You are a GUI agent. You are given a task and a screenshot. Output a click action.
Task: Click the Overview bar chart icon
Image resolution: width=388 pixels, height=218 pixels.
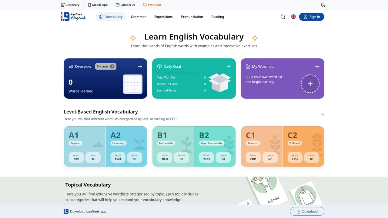[71, 66]
